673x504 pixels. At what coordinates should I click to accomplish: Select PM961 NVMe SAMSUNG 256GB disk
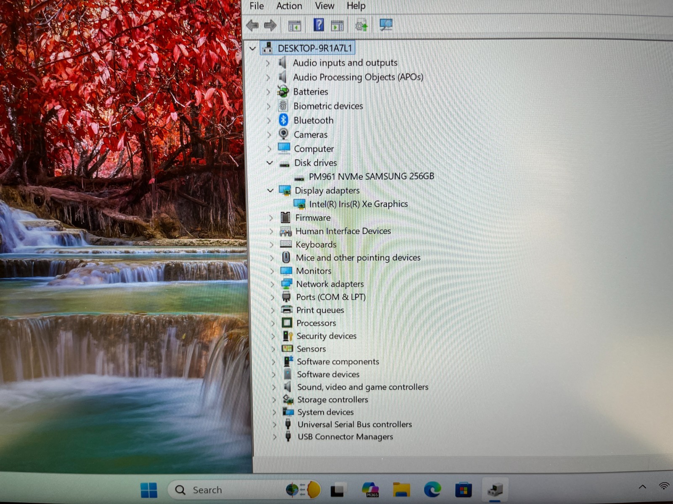(x=371, y=176)
